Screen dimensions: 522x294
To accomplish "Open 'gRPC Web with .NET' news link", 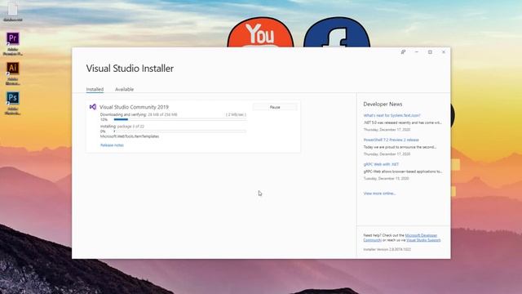I will click(381, 164).
